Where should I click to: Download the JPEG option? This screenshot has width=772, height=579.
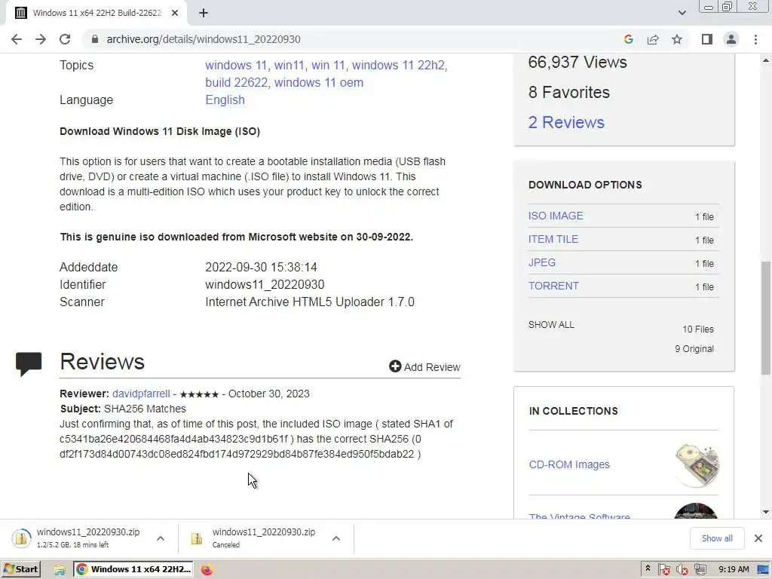(x=541, y=262)
